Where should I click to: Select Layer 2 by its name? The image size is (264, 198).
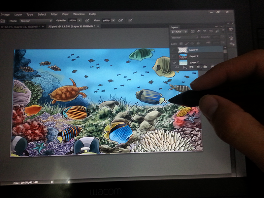tap(194, 56)
